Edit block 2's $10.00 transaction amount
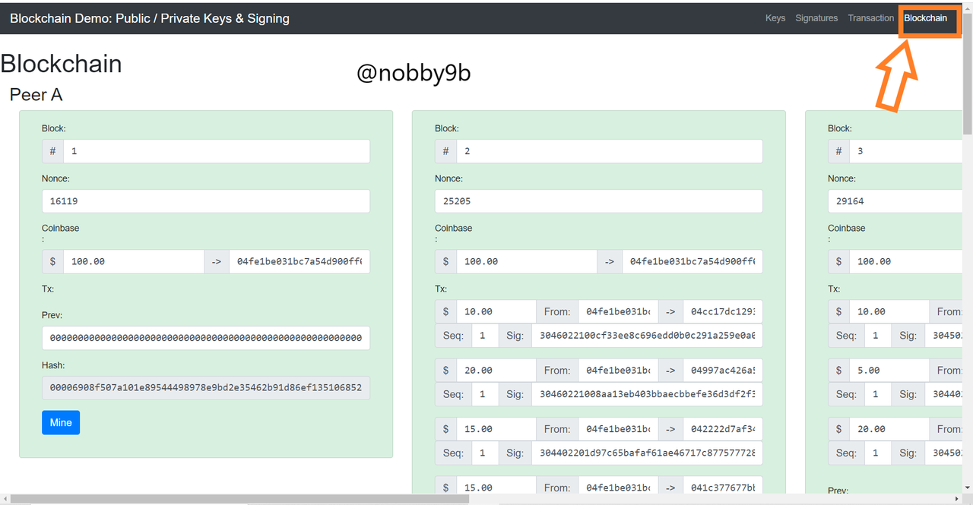Screen dimensions: 973x505 pos(496,311)
